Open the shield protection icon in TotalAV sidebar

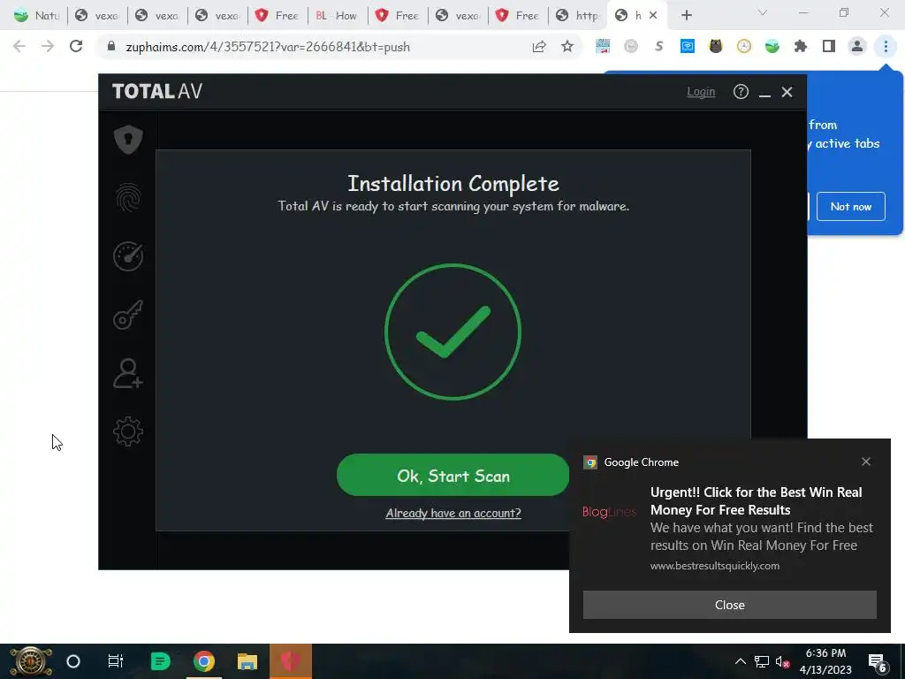pos(128,139)
